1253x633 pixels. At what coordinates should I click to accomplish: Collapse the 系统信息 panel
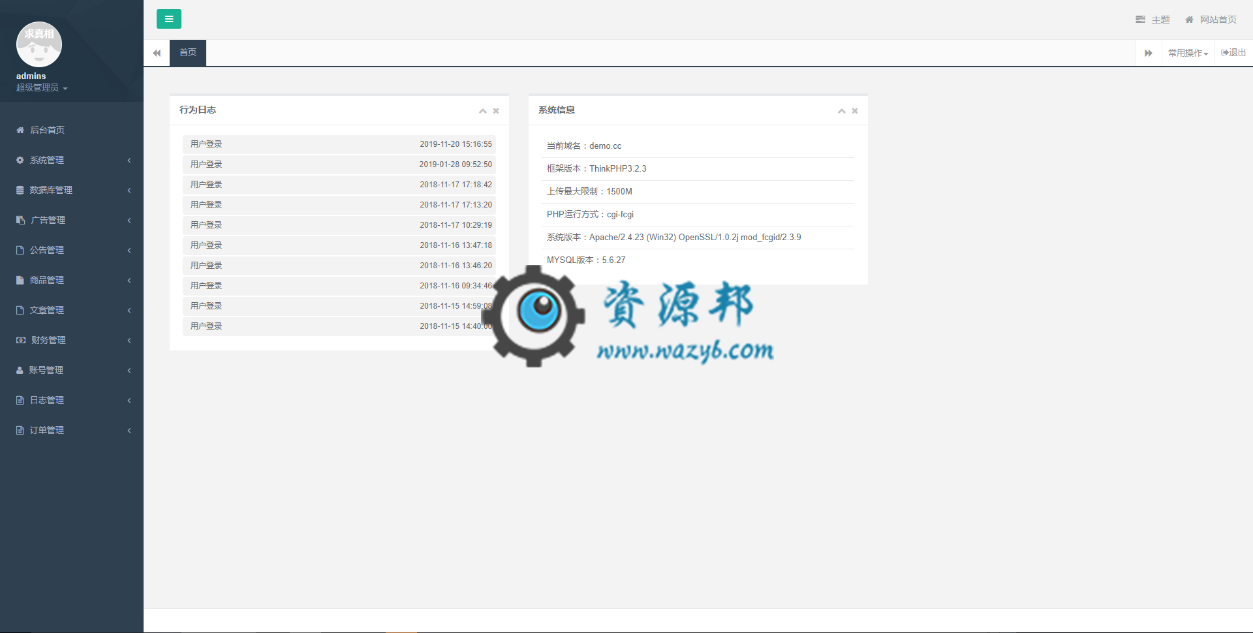pos(842,111)
